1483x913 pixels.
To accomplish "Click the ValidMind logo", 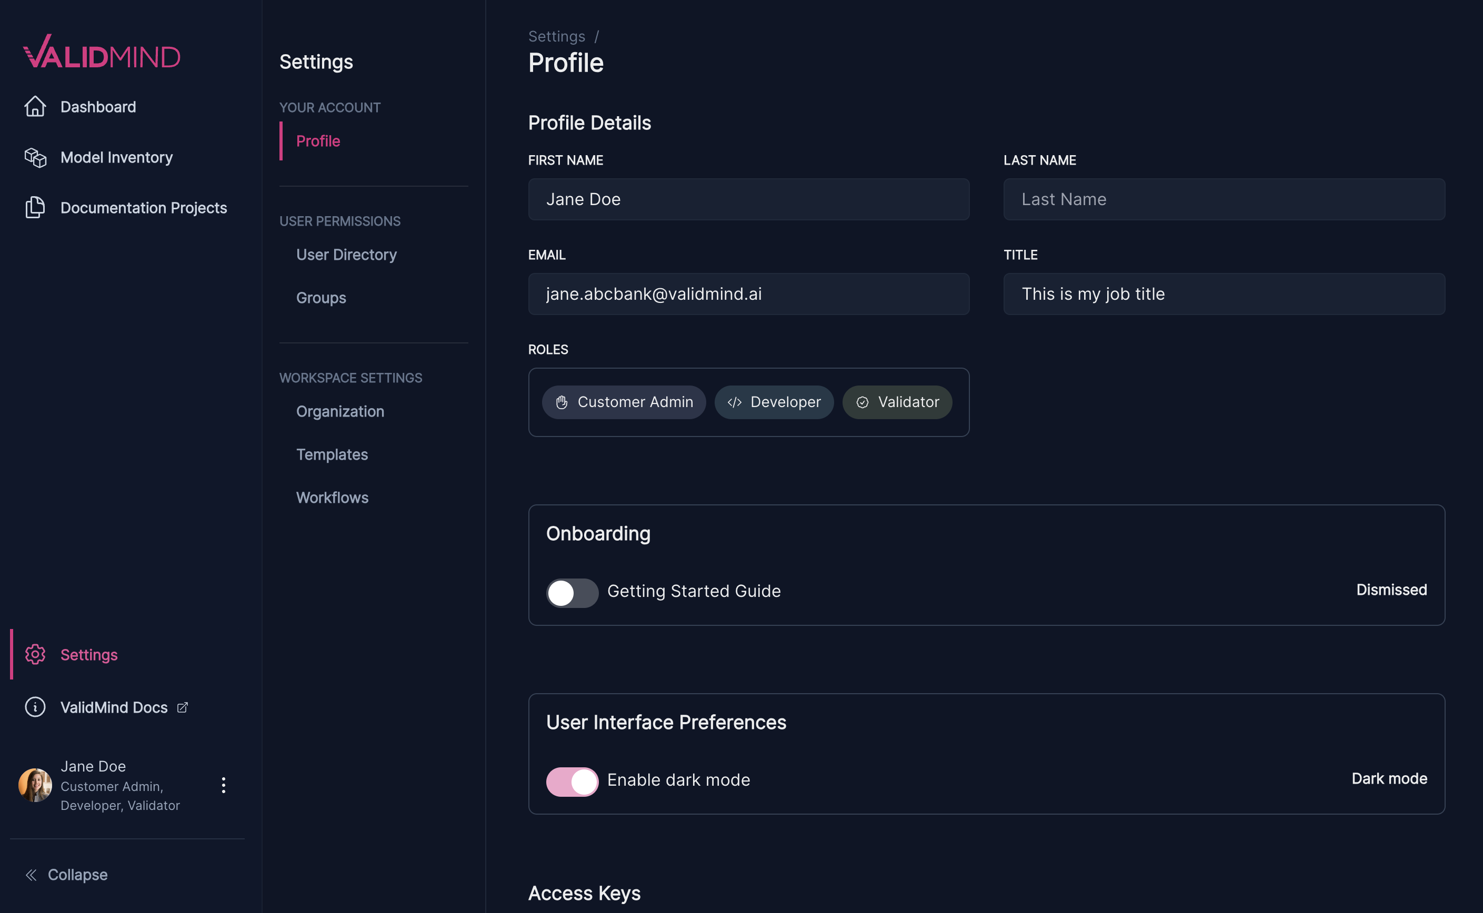I will tap(101, 53).
